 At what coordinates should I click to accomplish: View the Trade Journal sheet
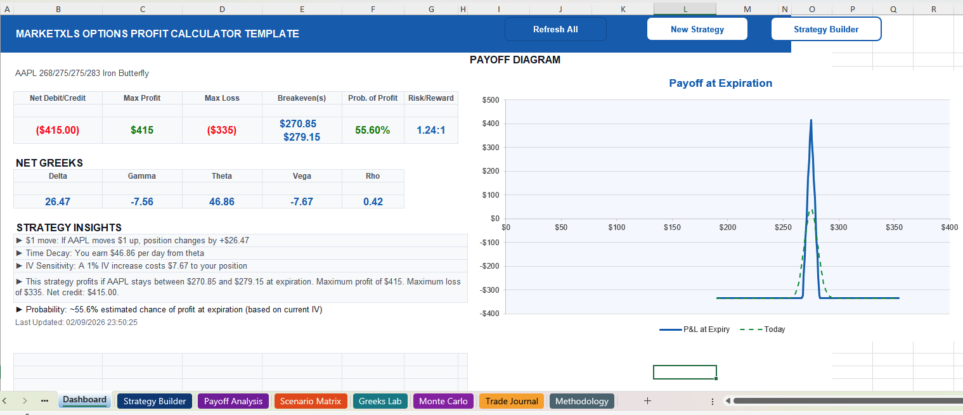(511, 400)
